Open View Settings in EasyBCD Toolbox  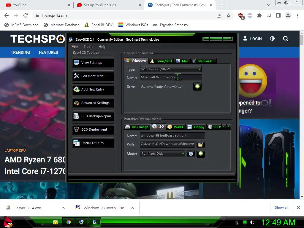93,62
